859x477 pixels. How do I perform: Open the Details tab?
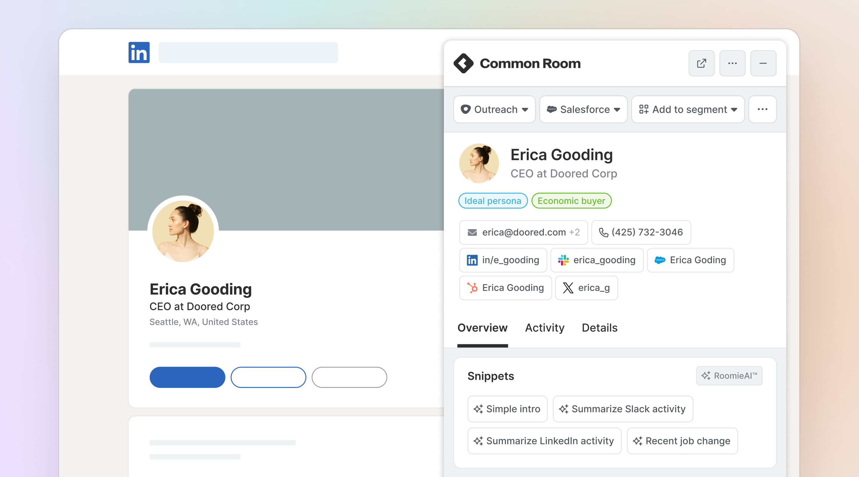[x=600, y=328]
